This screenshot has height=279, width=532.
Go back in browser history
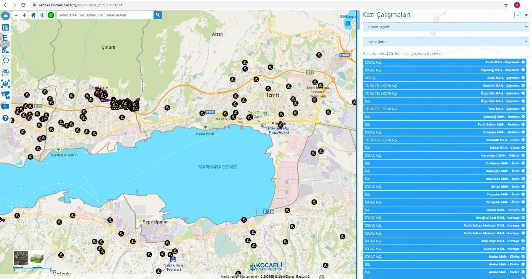pos(5,5)
